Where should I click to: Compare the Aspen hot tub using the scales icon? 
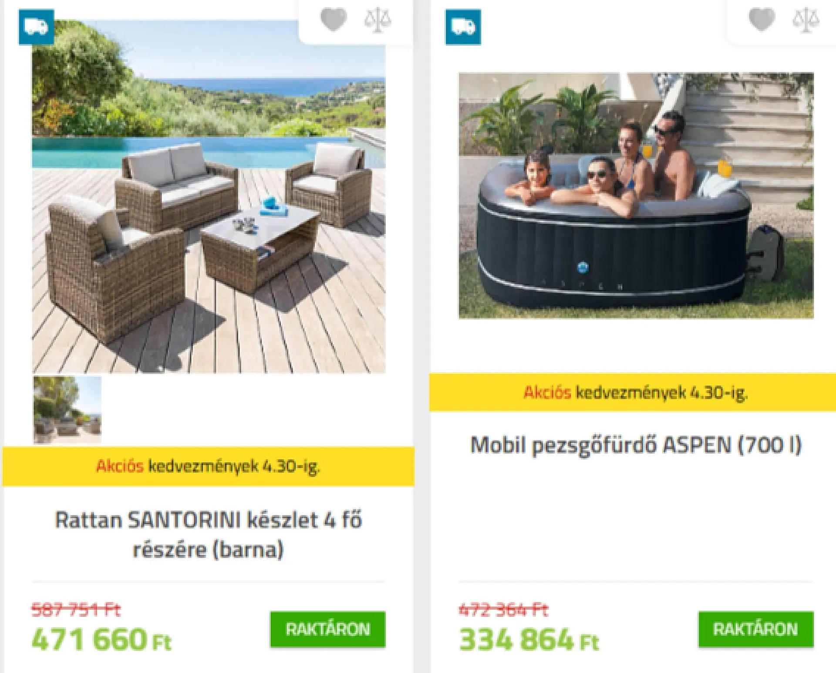pyautogui.click(x=806, y=20)
